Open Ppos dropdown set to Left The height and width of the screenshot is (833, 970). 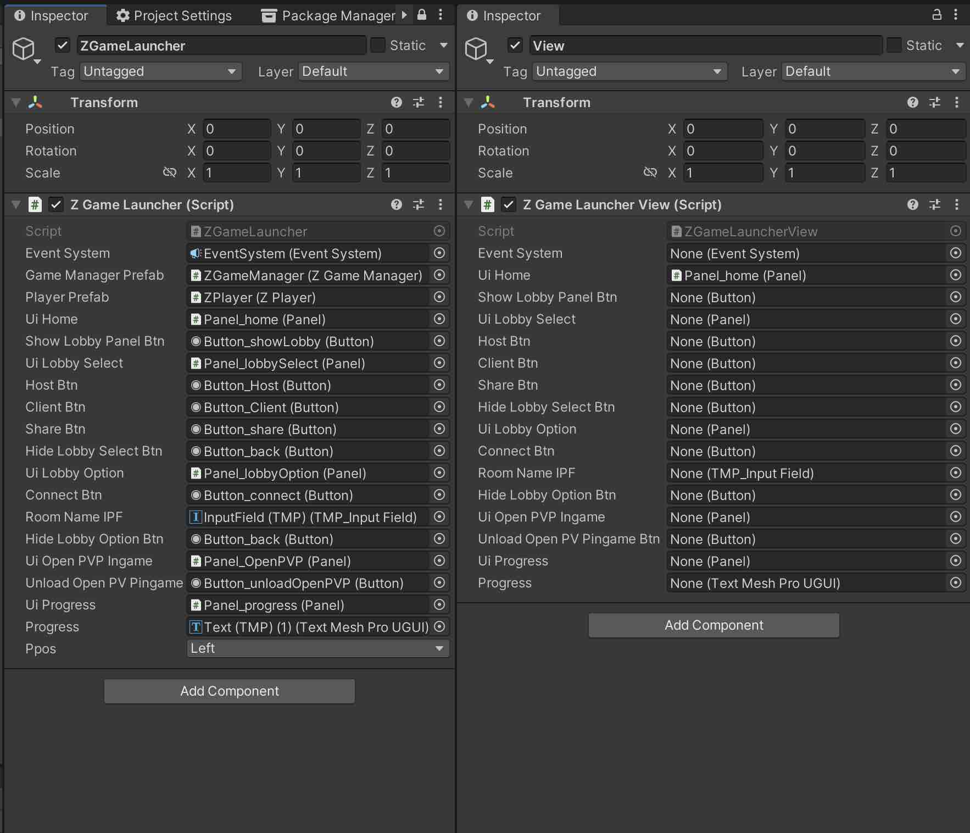point(318,648)
